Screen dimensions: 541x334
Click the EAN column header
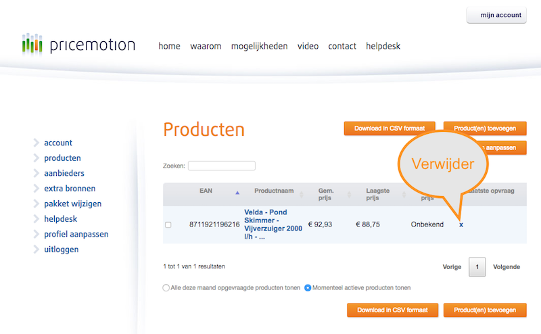[206, 191]
